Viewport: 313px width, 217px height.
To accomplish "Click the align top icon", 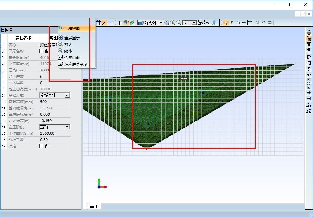I will point(309,44).
